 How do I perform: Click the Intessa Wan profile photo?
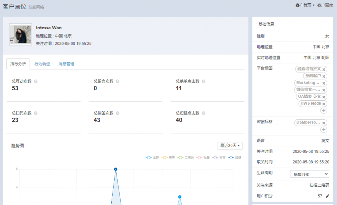(x=20, y=35)
